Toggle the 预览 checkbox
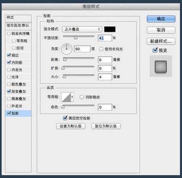The image size is (182, 178). [155, 50]
